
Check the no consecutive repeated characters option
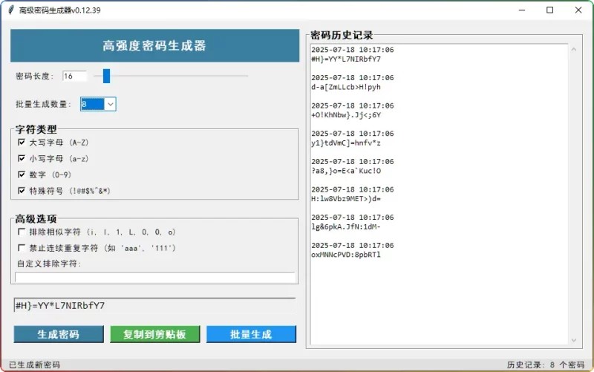tap(22, 248)
